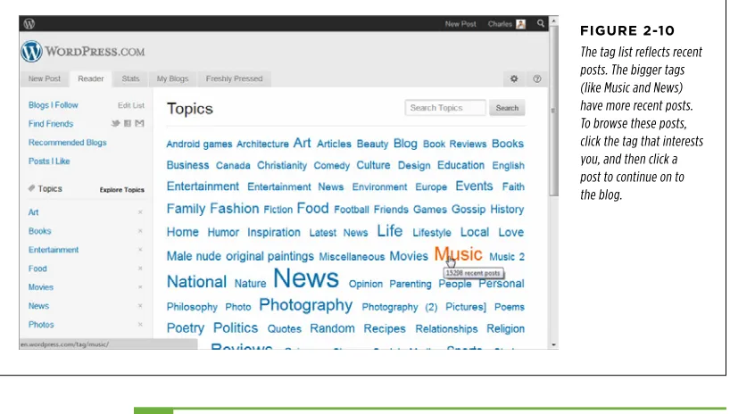Image resolution: width=730 pixels, height=414 pixels.
Task: Remove the Art topic with its X
Action: 140,212
